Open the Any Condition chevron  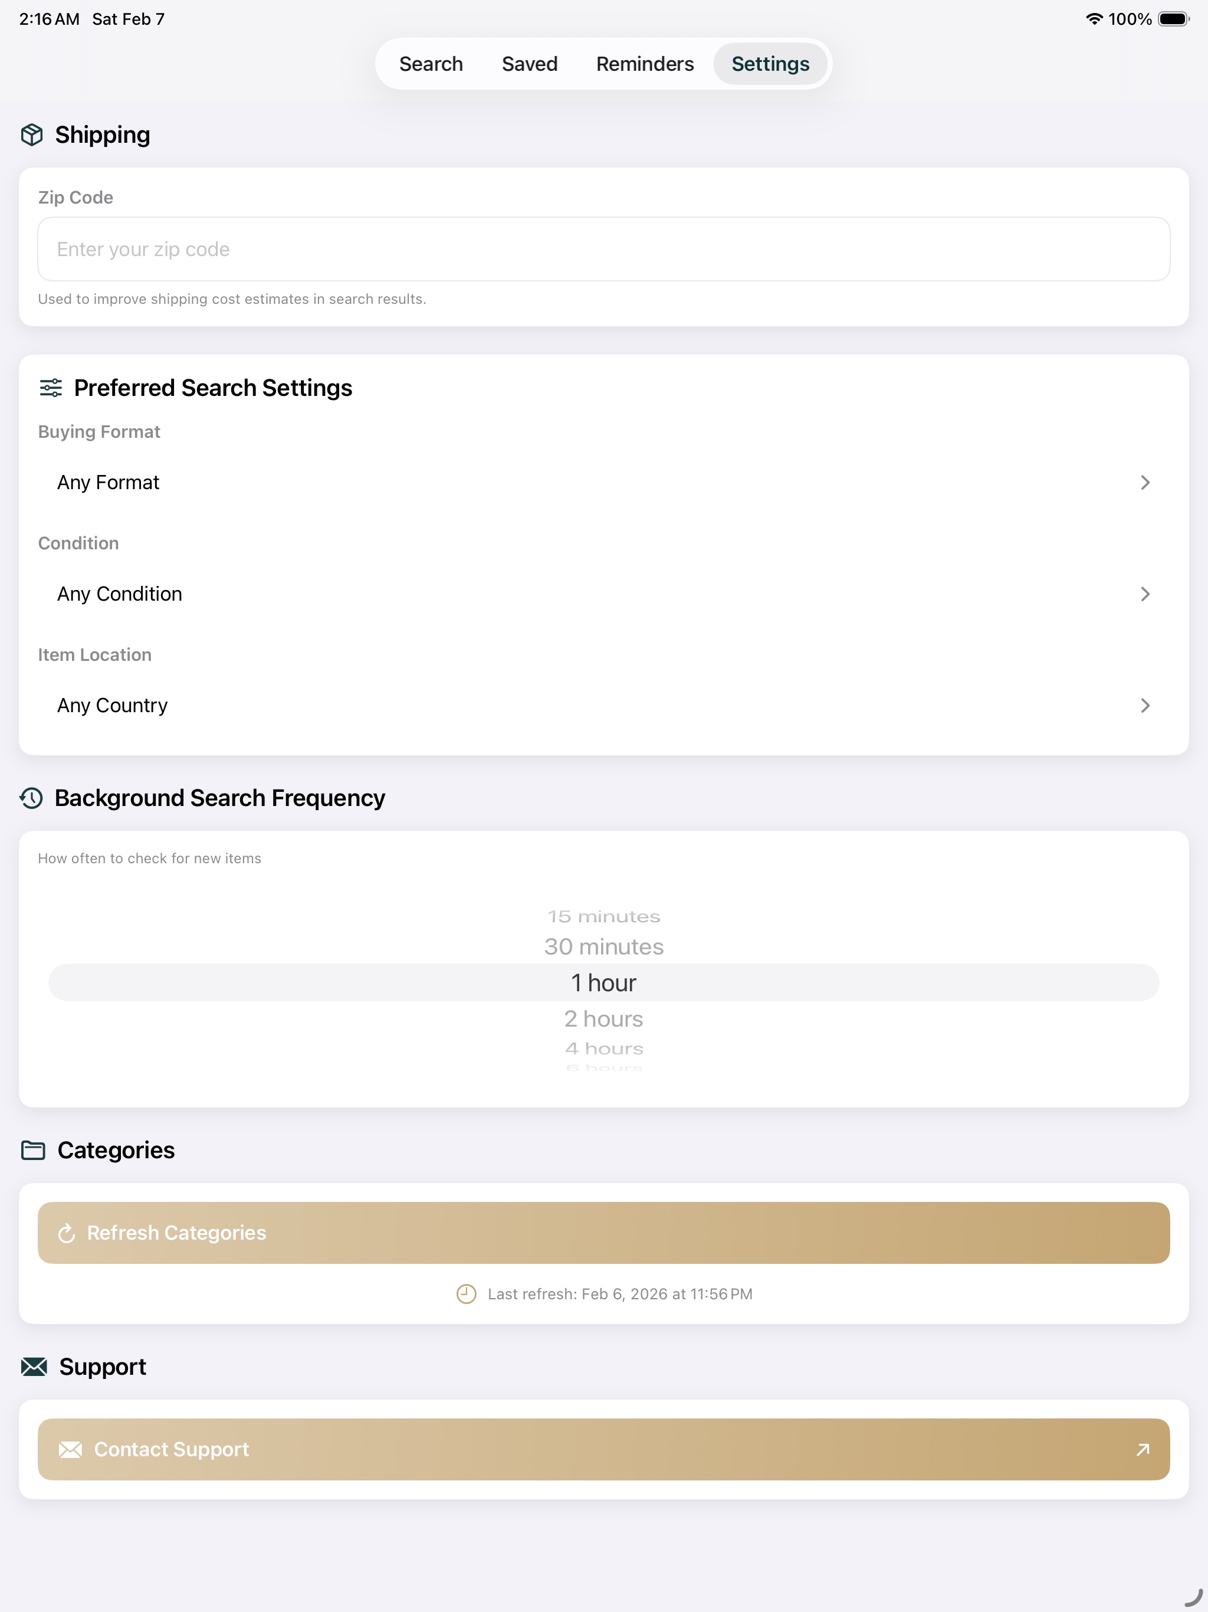click(x=1145, y=594)
